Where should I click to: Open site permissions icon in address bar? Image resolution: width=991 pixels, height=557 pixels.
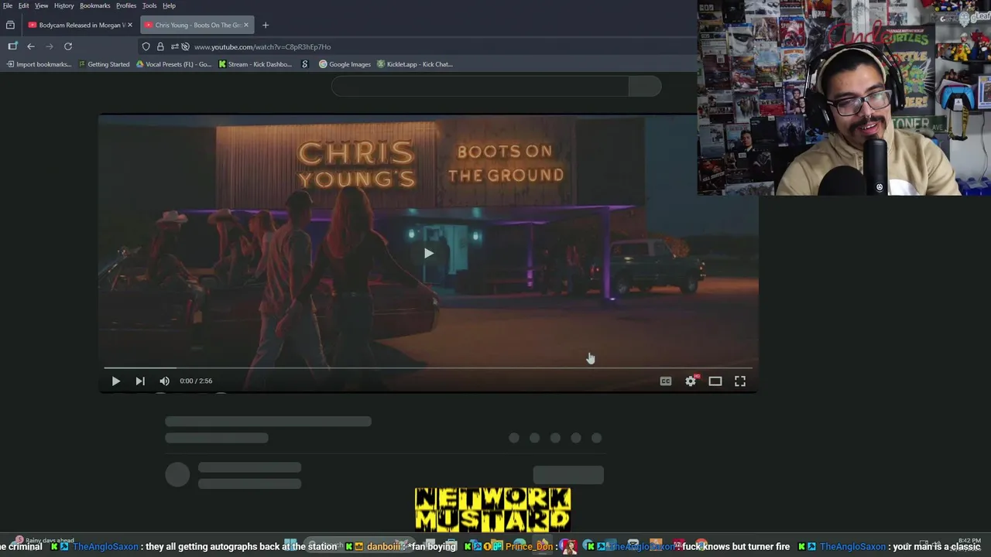click(x=175, y=46)
